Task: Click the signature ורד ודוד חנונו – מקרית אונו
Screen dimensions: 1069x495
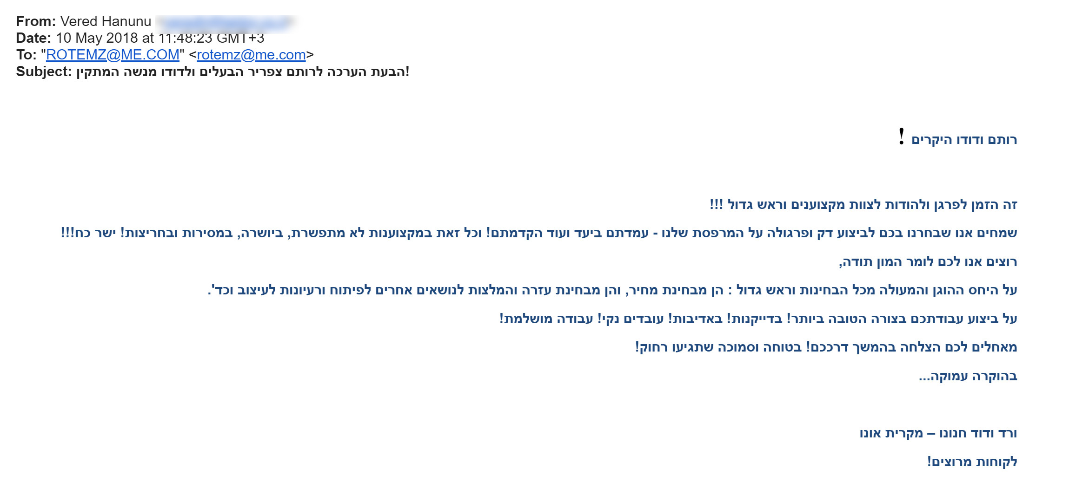Action: point(938,433)
